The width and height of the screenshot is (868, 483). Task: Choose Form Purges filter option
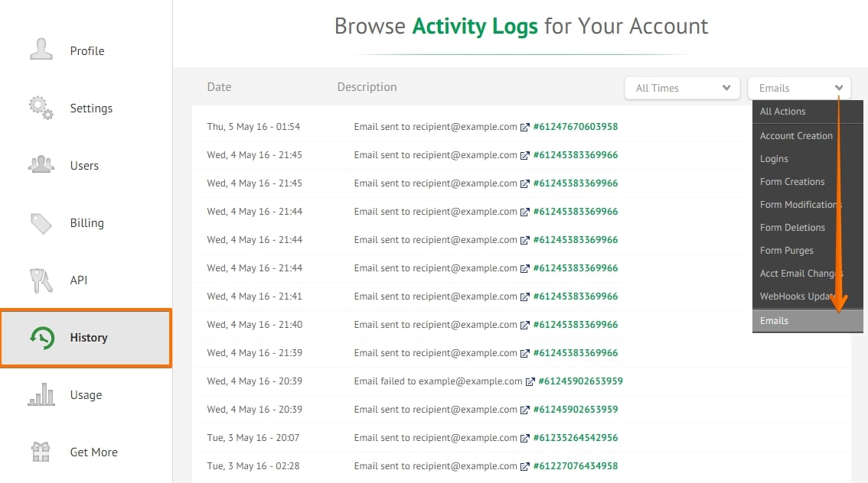click(786, 251)
